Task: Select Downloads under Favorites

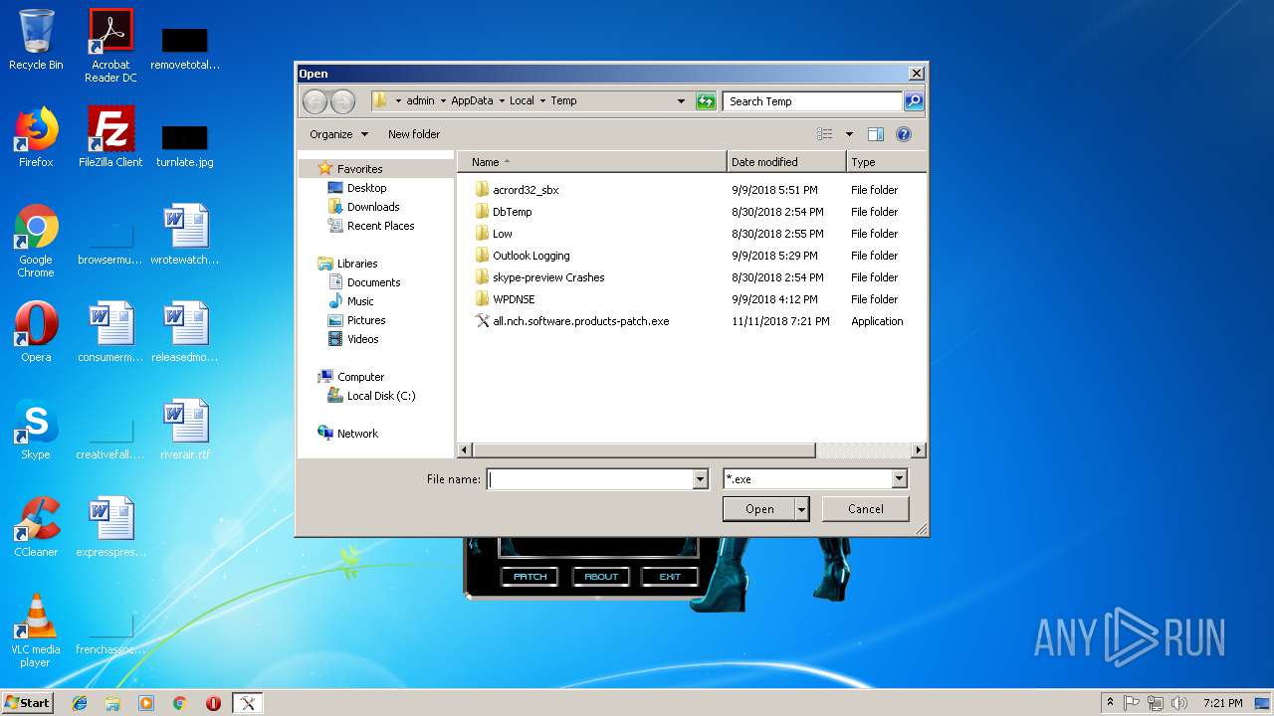Action: 373,207
